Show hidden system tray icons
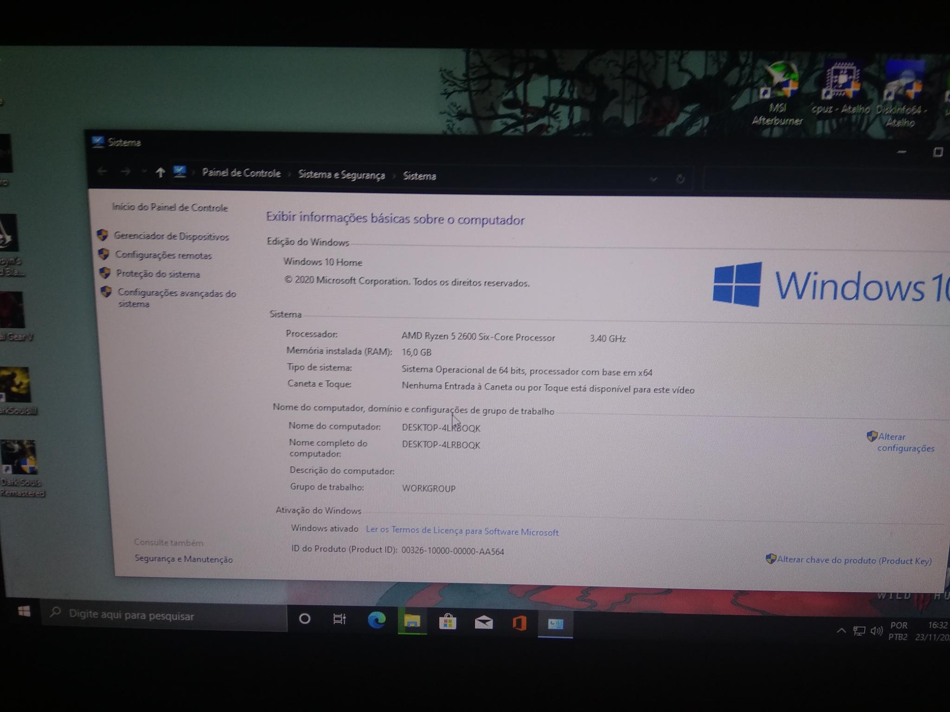Screen dimensions: 950x712 click(x=841, y=630)
